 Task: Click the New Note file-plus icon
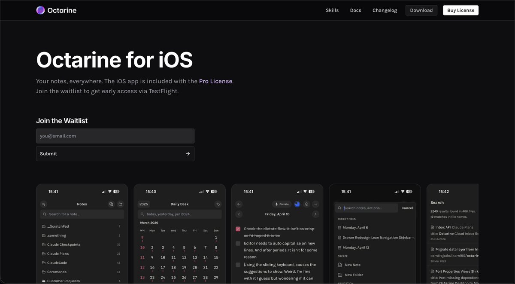(340, 265)
